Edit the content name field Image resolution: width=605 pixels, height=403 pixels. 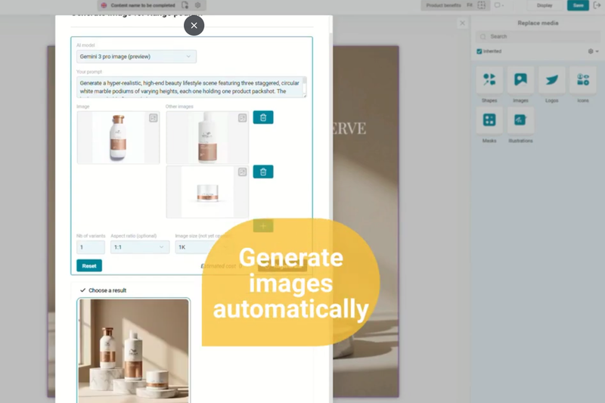(143, 5)
